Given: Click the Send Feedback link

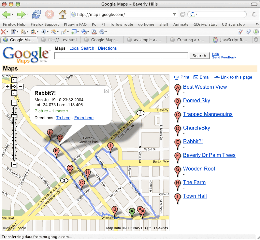Looking at the screenshot, I should (x=224, y=57).
